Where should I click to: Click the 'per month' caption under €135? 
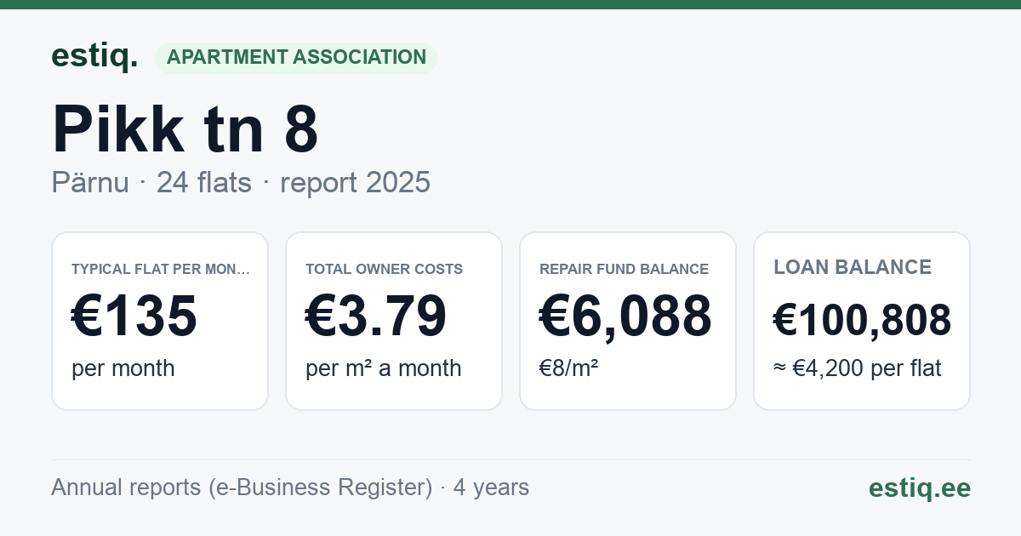[x=123, y=368]
